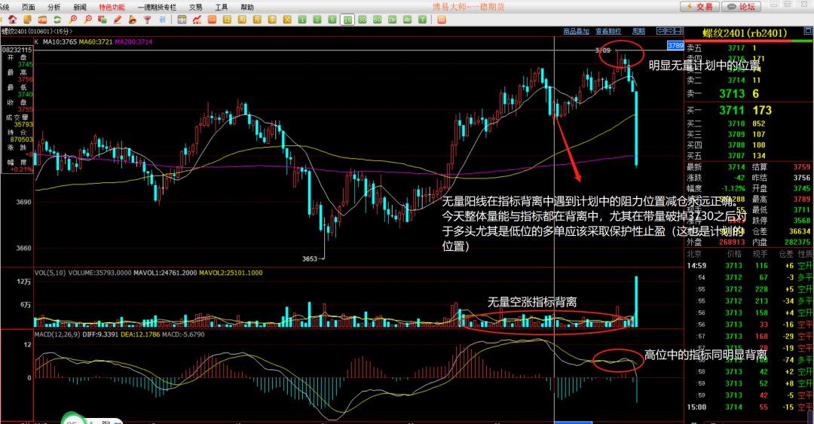814x424 pixels.
Task: Open the 交易 menu in the menu bar
Action: point(196,8)
